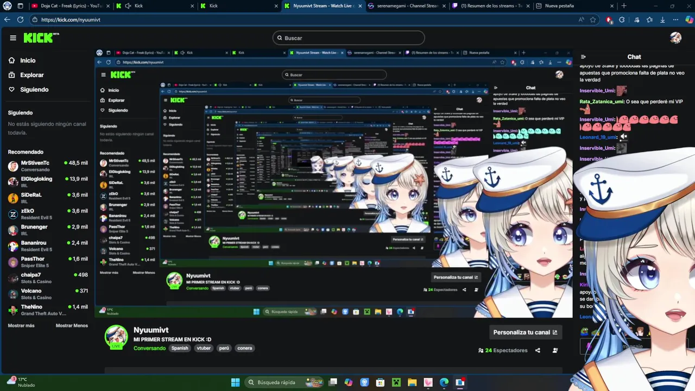Viewport: 695px width, 391px height.
Task: Add this page to favorites with the star icon
Action: point(593,20)
